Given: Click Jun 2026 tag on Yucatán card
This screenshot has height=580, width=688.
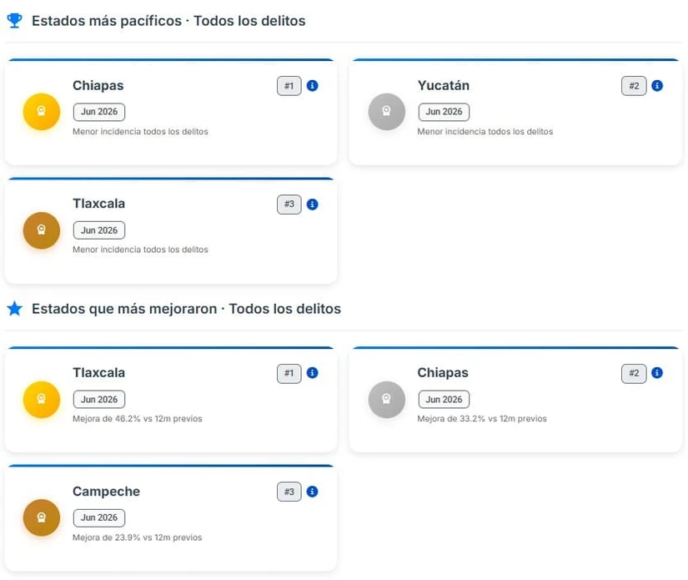Looking at the screenshot, I should click(x=444, y=112).
